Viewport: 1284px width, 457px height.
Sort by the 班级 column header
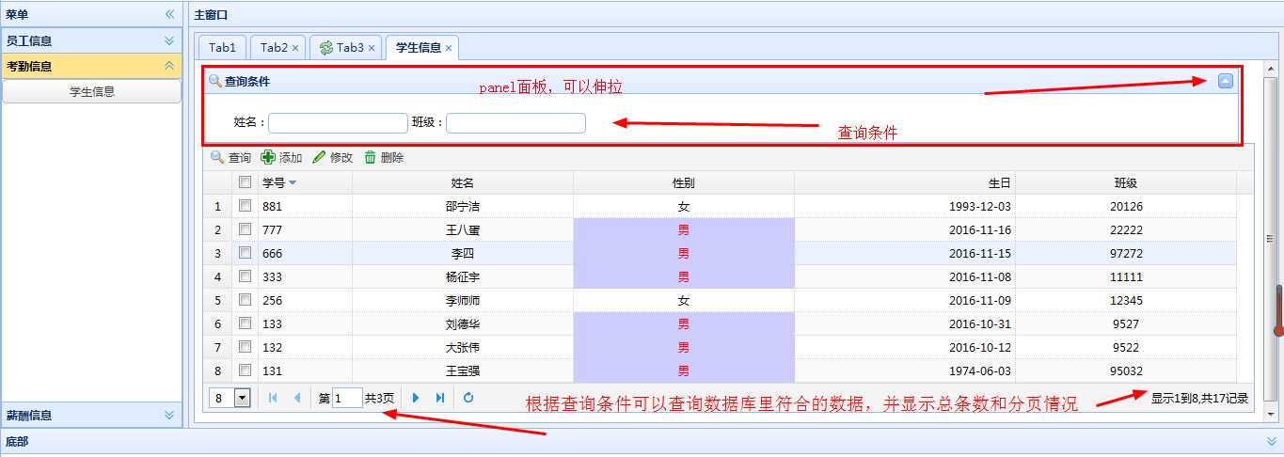pos(1126,182)
